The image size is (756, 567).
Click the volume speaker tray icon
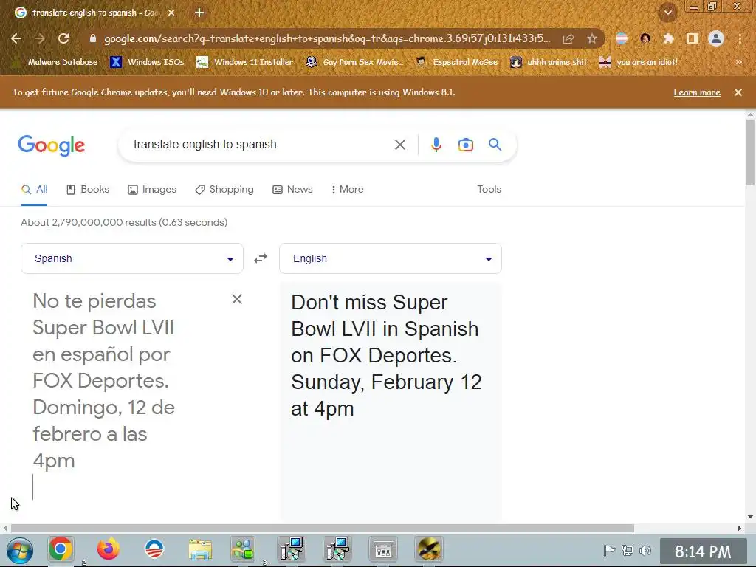[x=645, y=550]
